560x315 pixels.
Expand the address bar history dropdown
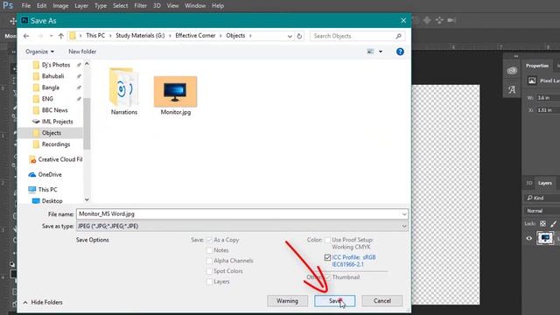tap(290, 36)
